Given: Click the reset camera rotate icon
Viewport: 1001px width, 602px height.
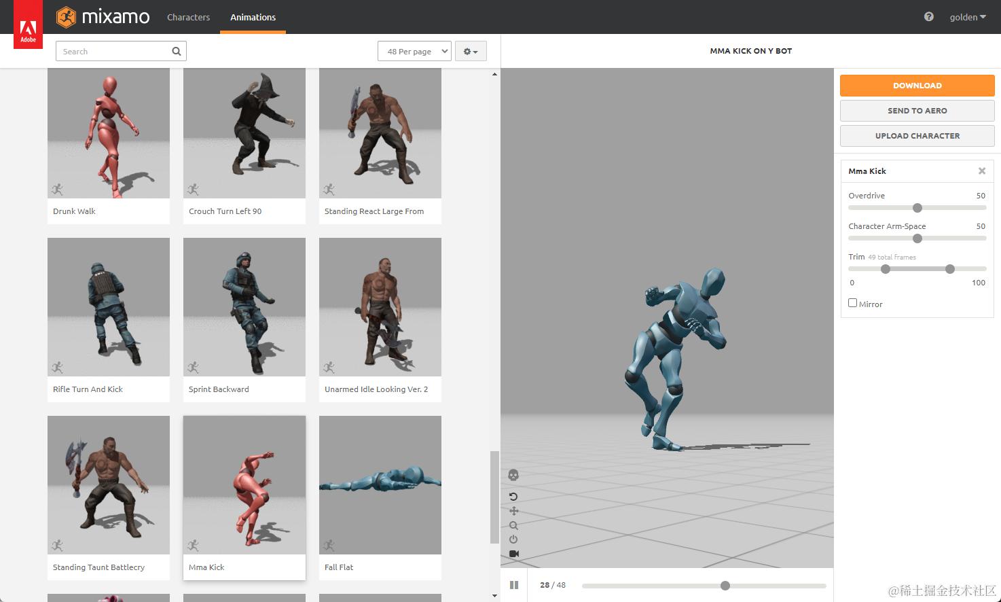Looking at the screenshot, I should pyautogui.click(x=513, y=497).
